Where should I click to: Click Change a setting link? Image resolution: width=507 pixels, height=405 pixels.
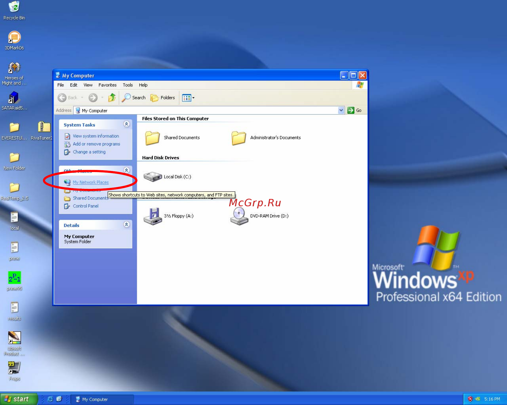coord(89,152)
